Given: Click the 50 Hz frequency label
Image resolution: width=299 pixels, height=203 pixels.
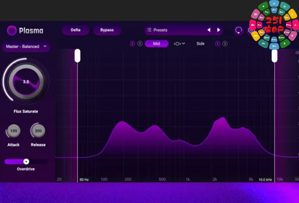Looking at the screenshot, I should [x=84, y=180].
